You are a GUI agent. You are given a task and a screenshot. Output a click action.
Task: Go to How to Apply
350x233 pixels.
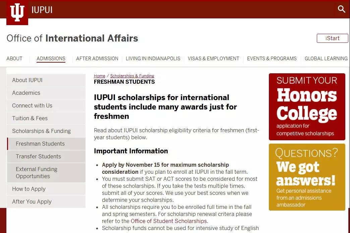(x=29, y=189)
